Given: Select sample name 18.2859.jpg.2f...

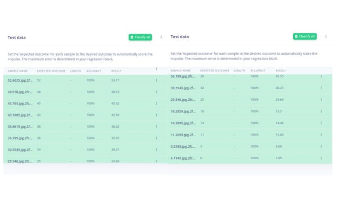Looking at the screenshot, I should click(x=183, y=111).
